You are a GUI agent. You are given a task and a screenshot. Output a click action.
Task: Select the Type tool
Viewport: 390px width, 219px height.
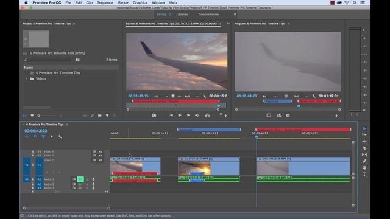364,175
